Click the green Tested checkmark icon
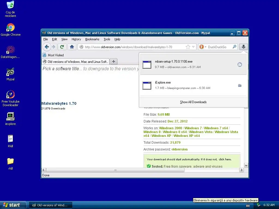 point(148,166)
